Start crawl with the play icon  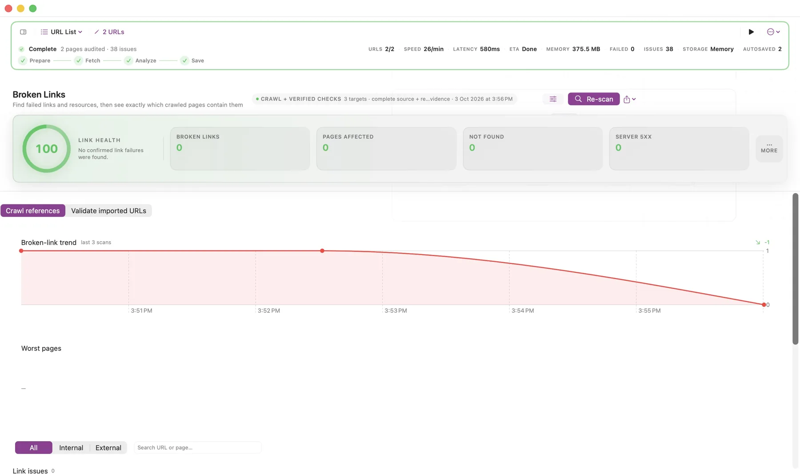[x=751, y=32]
